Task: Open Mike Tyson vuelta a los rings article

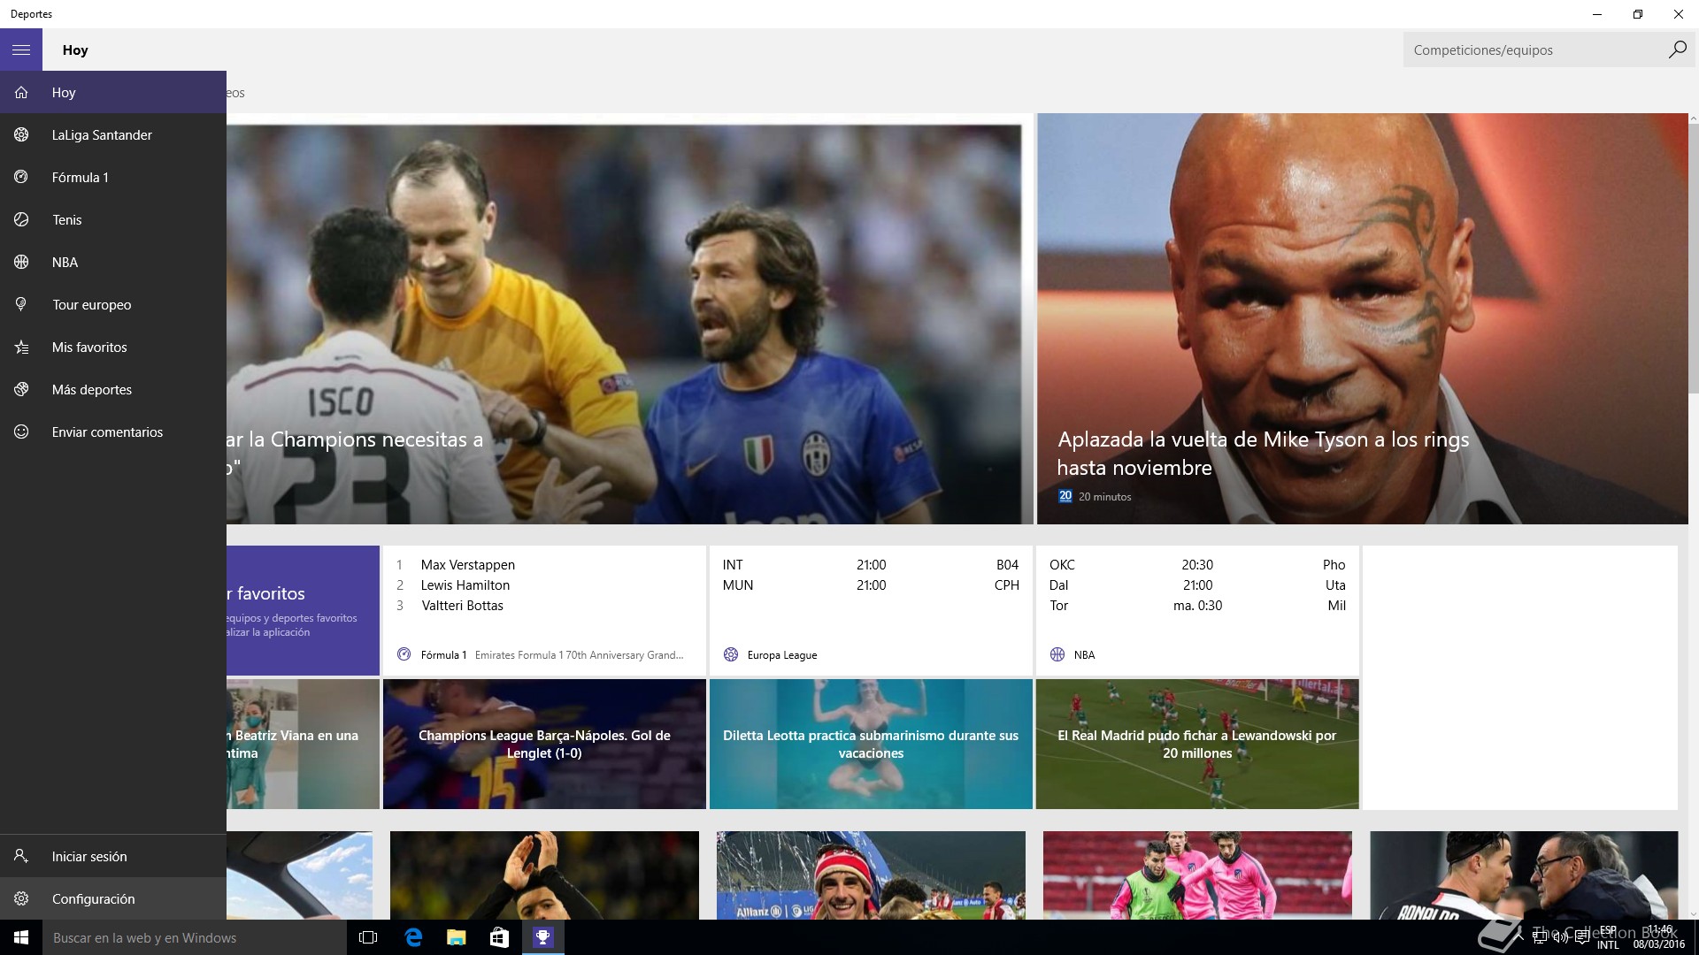Action: [1363, 318]
